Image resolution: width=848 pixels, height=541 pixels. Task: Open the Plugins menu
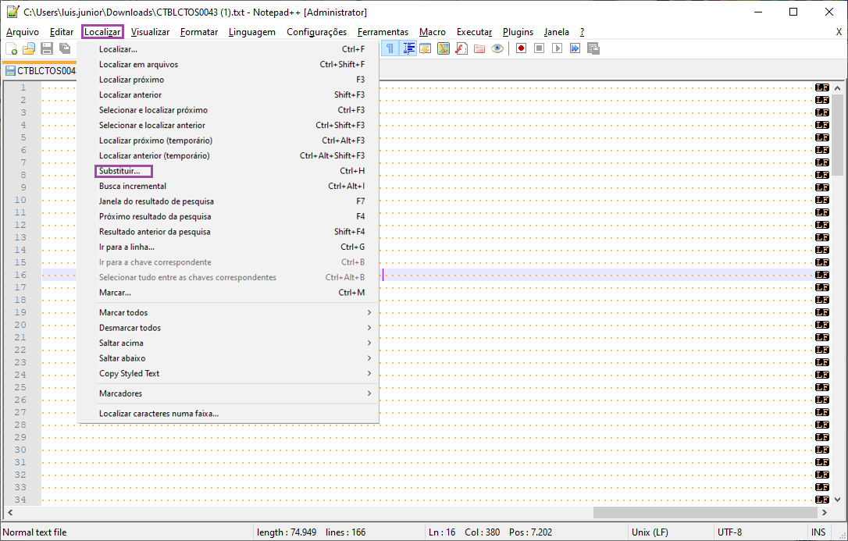tap(518, 32)
